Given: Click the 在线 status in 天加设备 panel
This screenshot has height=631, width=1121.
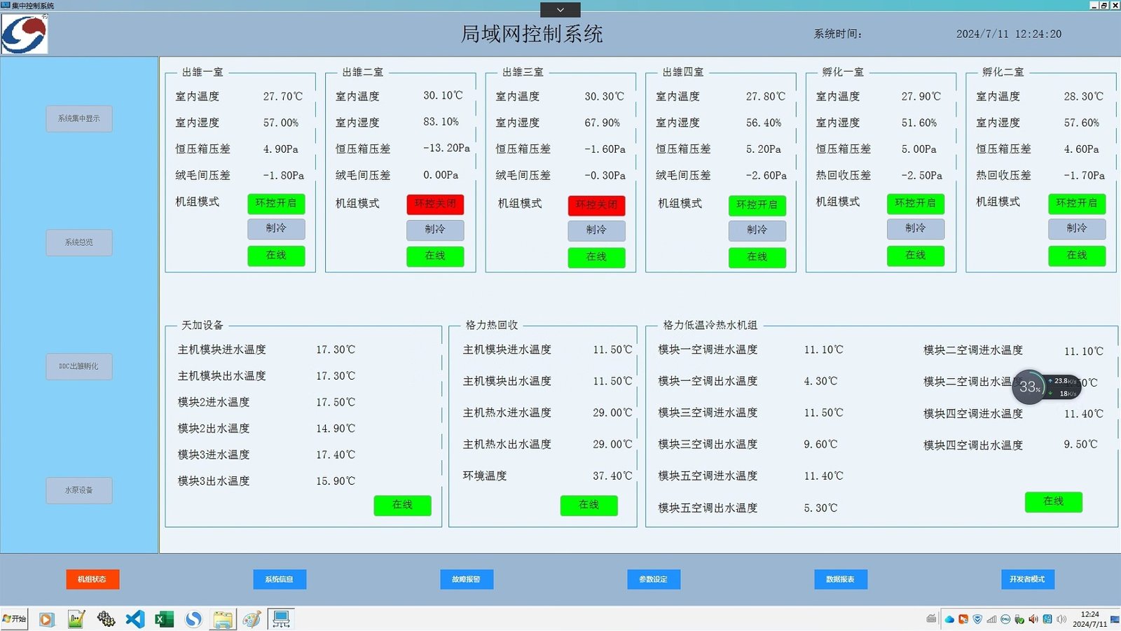Looking at the screenshot, I should (402, 505).
